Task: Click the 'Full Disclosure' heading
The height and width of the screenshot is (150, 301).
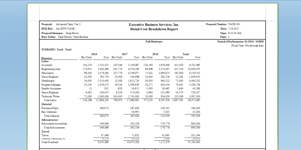Action: (x=154, y=41)
